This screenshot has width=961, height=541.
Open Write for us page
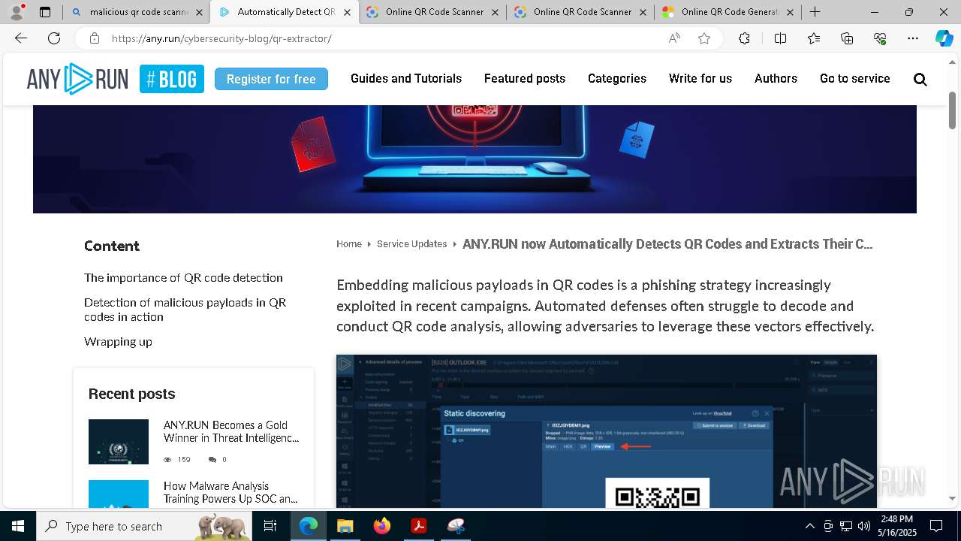700,78
